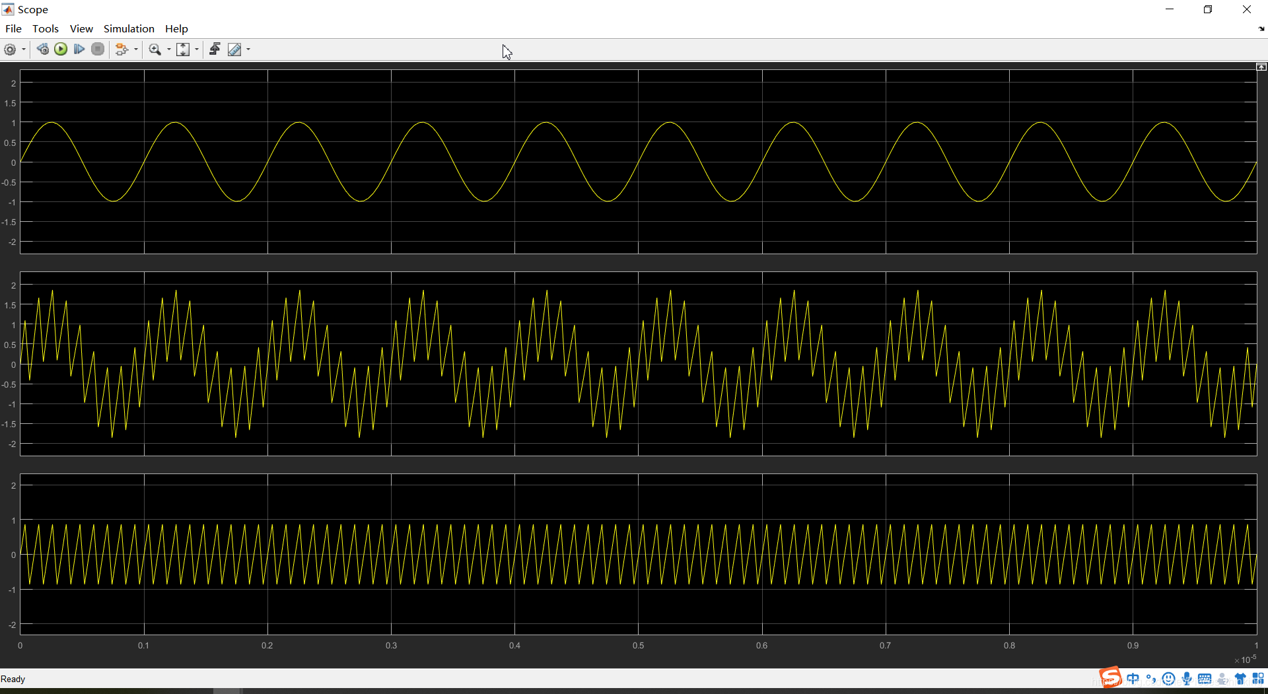Screen dimensions: 1268x694
Task: Expand the measurements tool dropdown arrow
Action: (x=247, y=49)
